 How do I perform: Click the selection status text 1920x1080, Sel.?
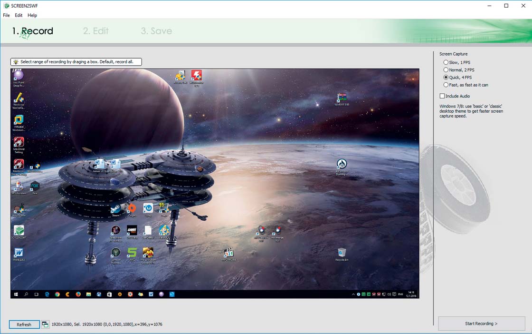coord(107,324)
